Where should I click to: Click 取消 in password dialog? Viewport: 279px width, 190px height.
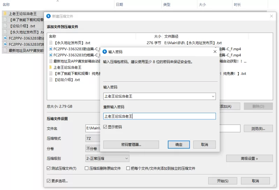click(204, 144)
